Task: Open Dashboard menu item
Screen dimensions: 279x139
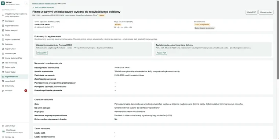Action: (14, 21)
